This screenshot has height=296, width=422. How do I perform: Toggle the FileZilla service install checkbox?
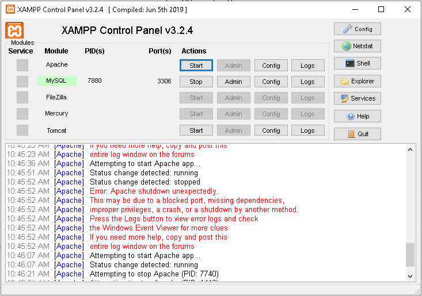(22, 98)
